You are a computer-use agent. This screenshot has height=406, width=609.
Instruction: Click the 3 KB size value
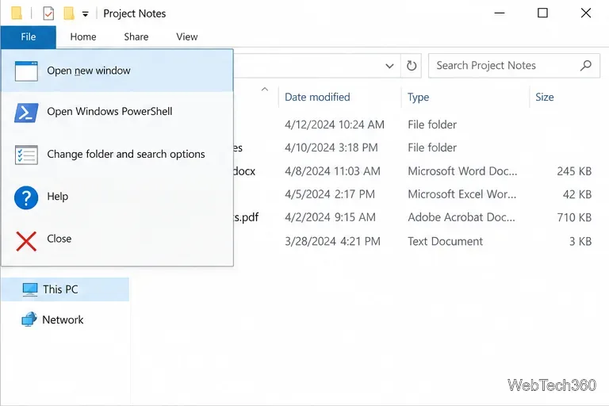(580, 241)
